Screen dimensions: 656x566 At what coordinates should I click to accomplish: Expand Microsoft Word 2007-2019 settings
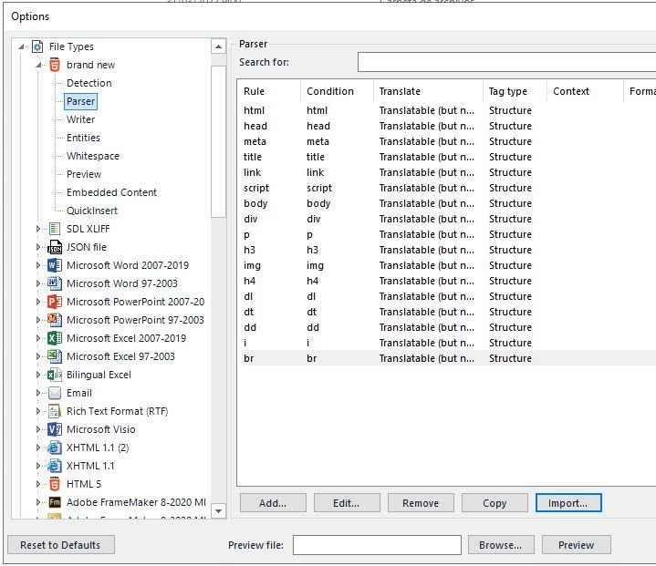coord(38,265)
